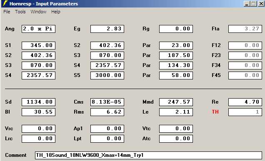Select the Par field with value 58.00
The height and width of the screenshot is (161, 265).
[x=176, y=75]
